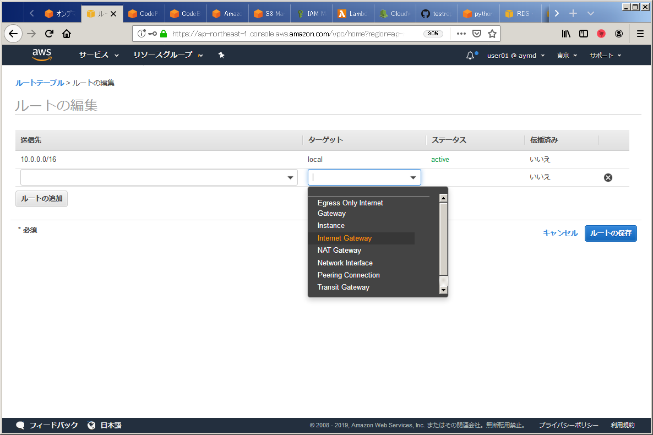Click the ターゲット dropdown arrow
The width and height of the screenshot is (653, 435).
point(413,177)
